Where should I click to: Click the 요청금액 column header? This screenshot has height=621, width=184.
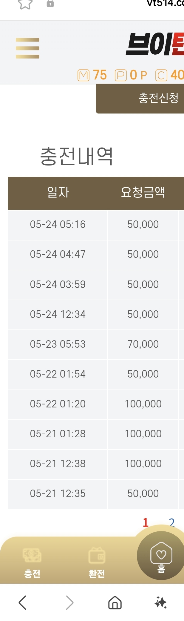coord(143,192)
